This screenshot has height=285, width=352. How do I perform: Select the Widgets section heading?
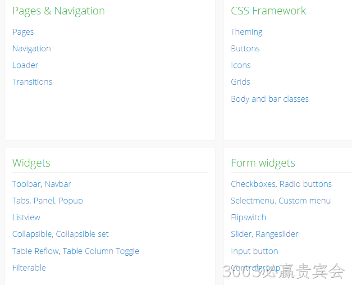(31, 163)
